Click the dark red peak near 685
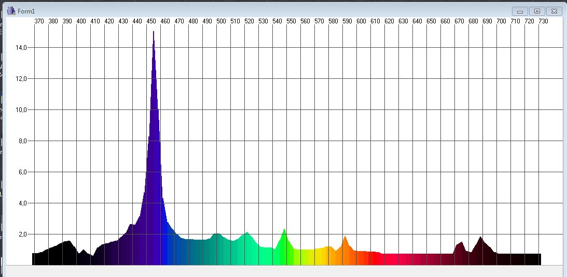 481,252
